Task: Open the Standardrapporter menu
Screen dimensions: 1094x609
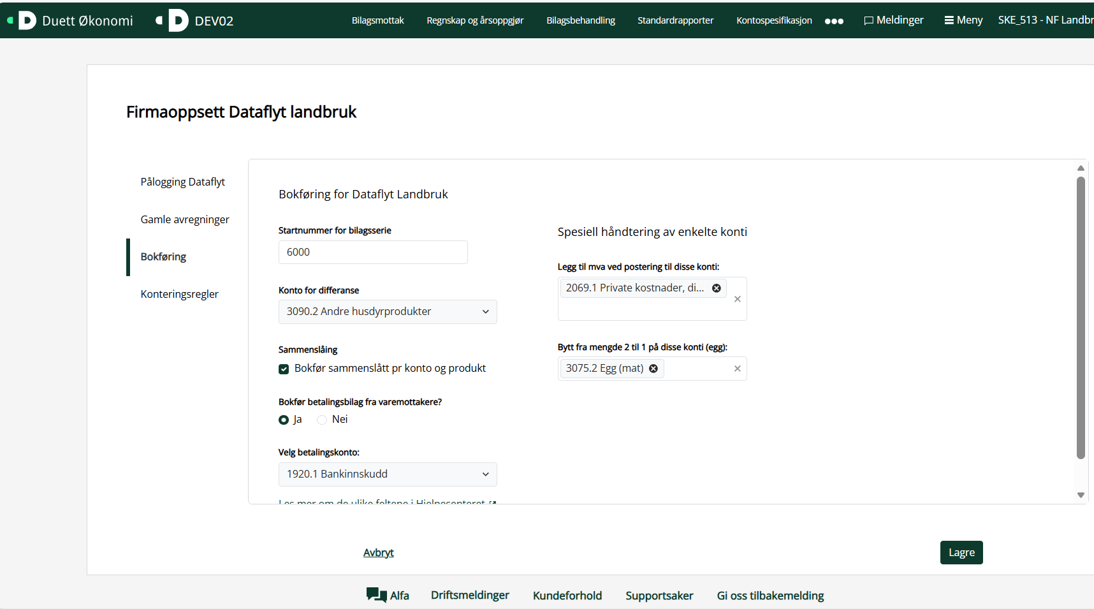Action: [x=676, y=20]
